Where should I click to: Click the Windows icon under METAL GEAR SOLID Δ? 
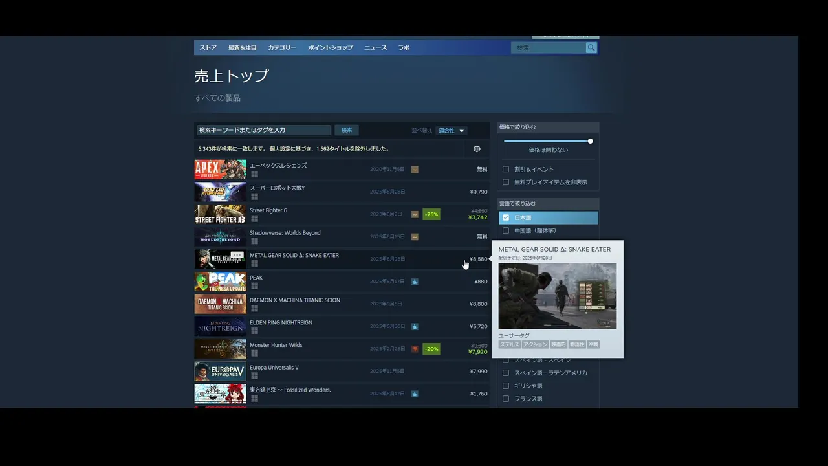click(255, 264)
